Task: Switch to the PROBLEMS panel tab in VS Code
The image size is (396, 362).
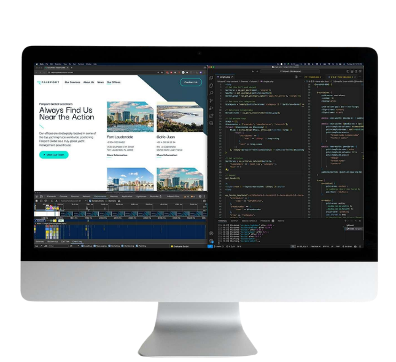Action: 265,221
